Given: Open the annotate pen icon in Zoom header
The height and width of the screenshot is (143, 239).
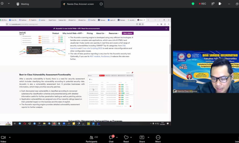Looking at the screenshot, I should coord(213,4).
